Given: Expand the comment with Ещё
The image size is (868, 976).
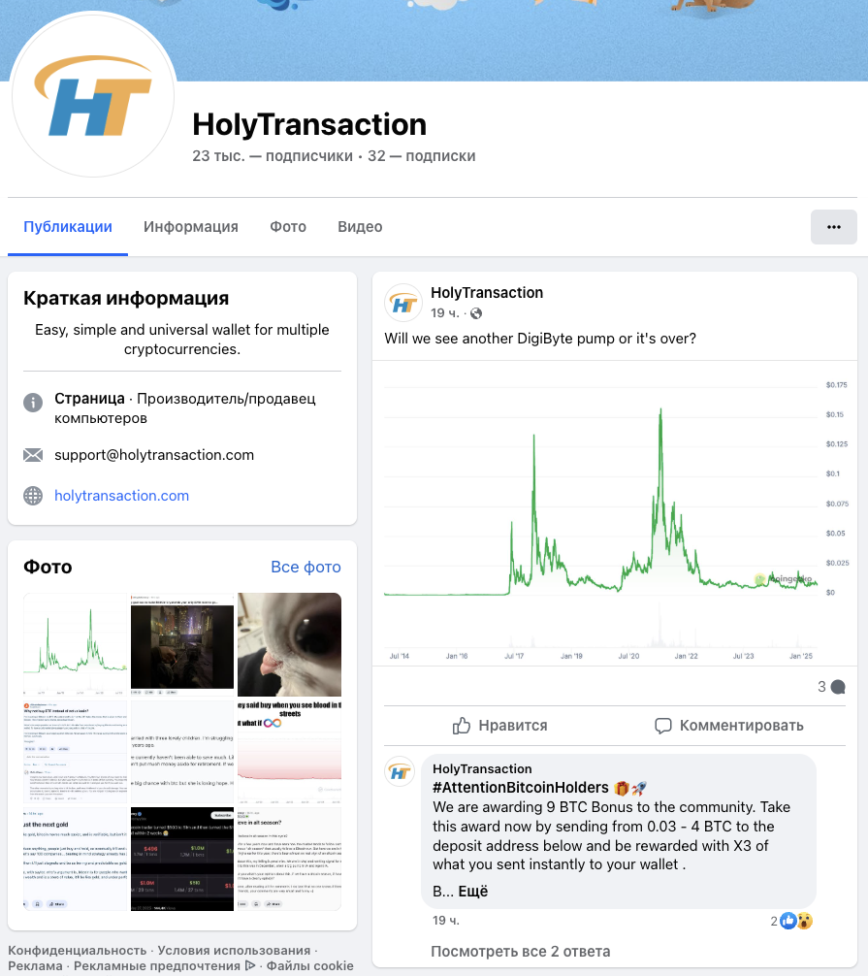Looking at the screenshot, I should (x=473, y=892).
